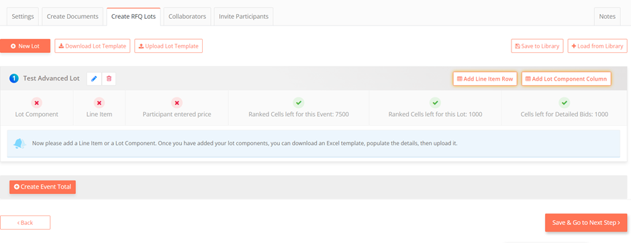This screenshot has height=243, width=631.
Task: Click Download Lot Template button
Action: tap(93, 46)
